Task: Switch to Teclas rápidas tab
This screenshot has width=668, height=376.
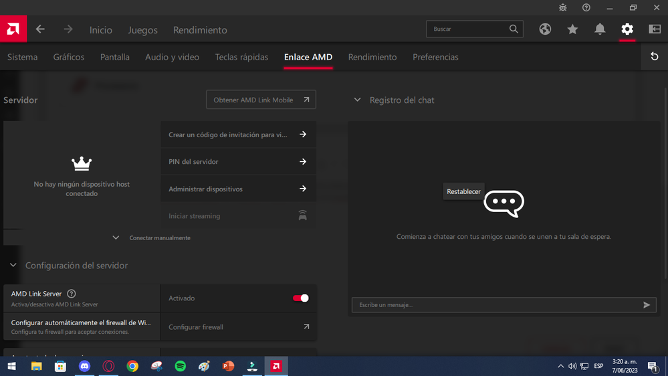Action: tap(241, 57)
